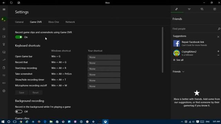221x124 pixels.
Task: Dismiss the Suggestions section with X
Action: point(218,37)
